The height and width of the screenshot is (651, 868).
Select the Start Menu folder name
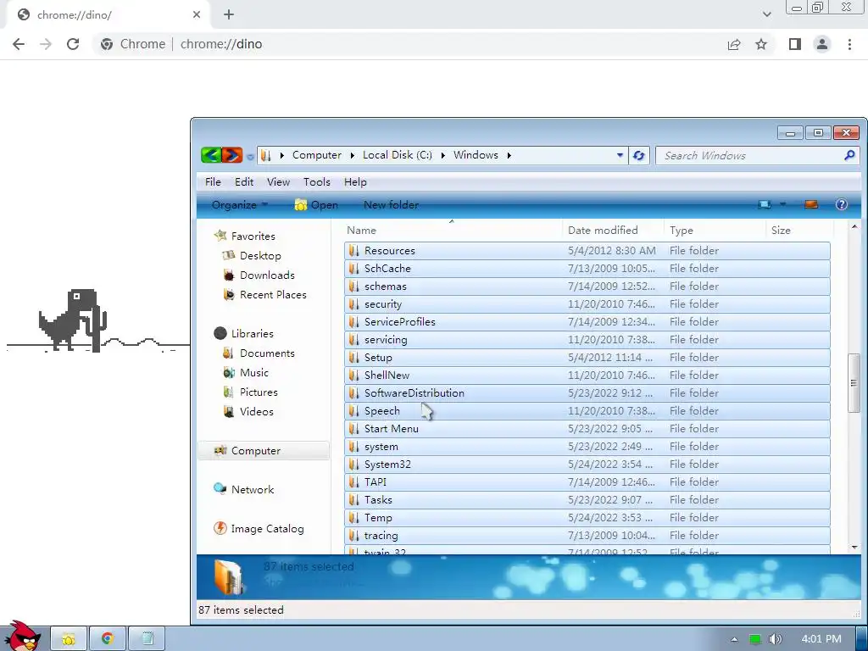coord(392,429)
